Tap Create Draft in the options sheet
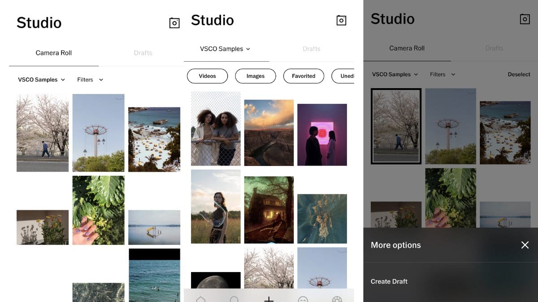Screen dimensions: 538x302 (389, 281)
